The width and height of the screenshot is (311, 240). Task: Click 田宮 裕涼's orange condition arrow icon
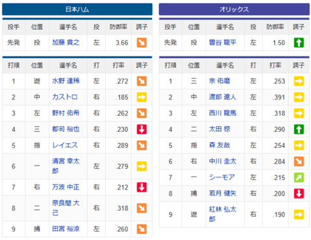(142, 229)
